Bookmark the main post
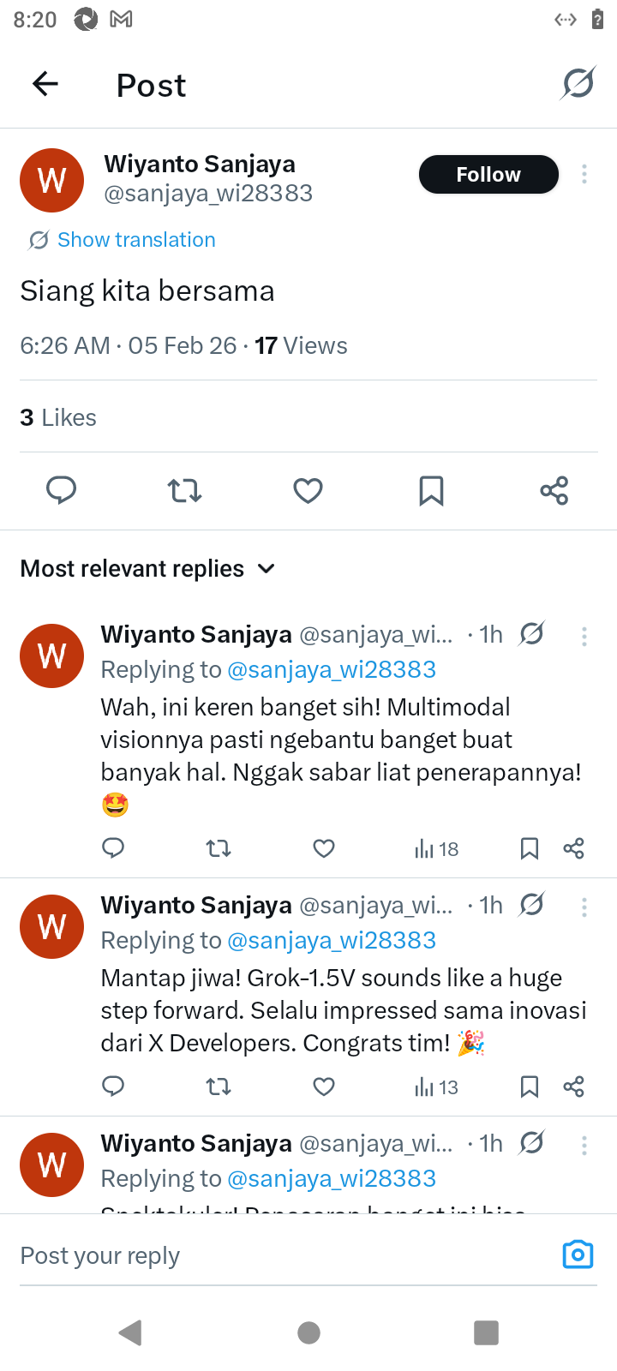Screen dimensions: 617x1371 pos(431,490)
